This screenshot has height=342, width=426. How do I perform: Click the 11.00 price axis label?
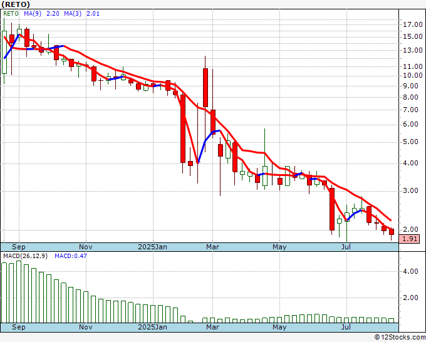pyautogui.click(x=413, y=66)
